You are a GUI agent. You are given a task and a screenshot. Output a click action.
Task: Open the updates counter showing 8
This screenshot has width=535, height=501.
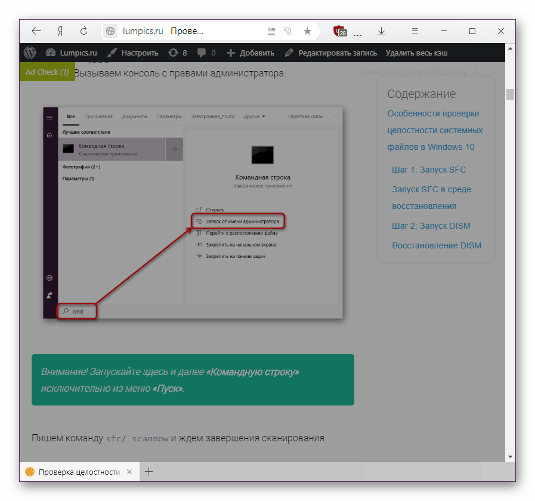coord(177,53)
